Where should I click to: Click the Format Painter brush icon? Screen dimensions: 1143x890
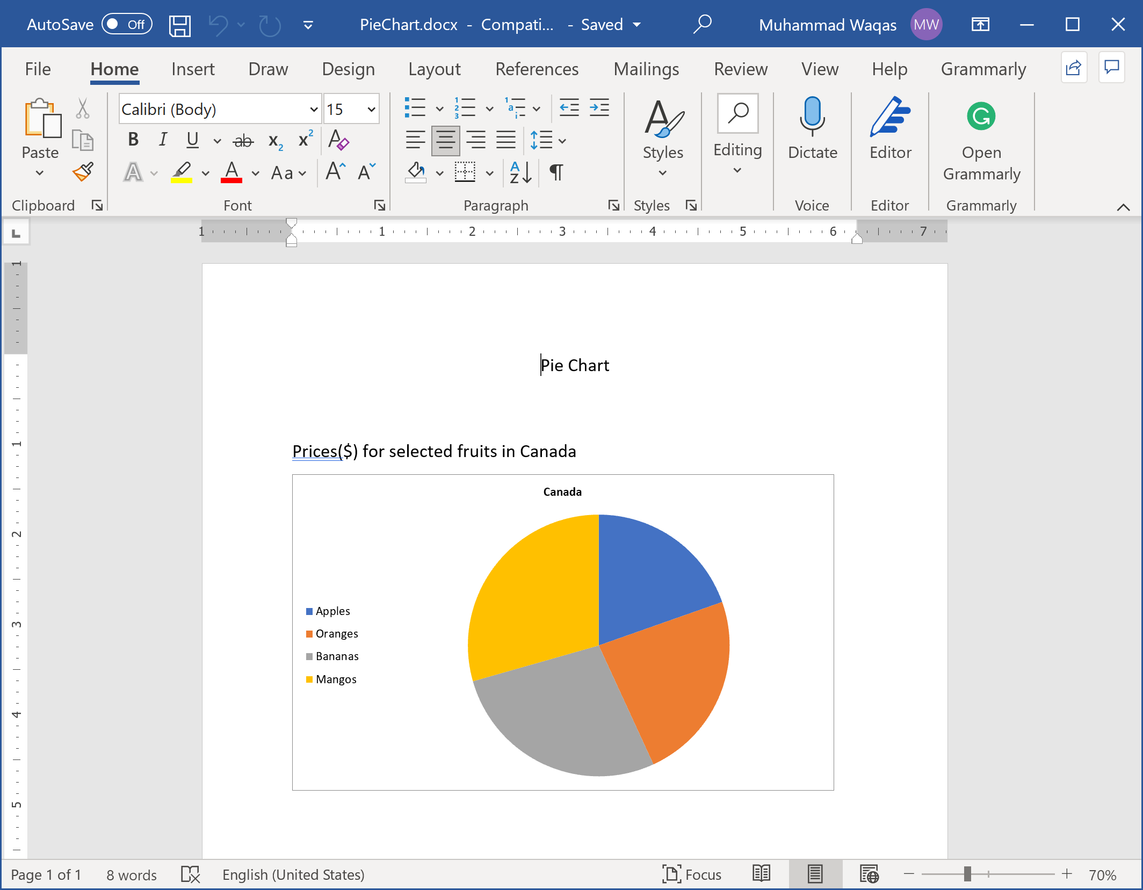[x=83, y=172]
